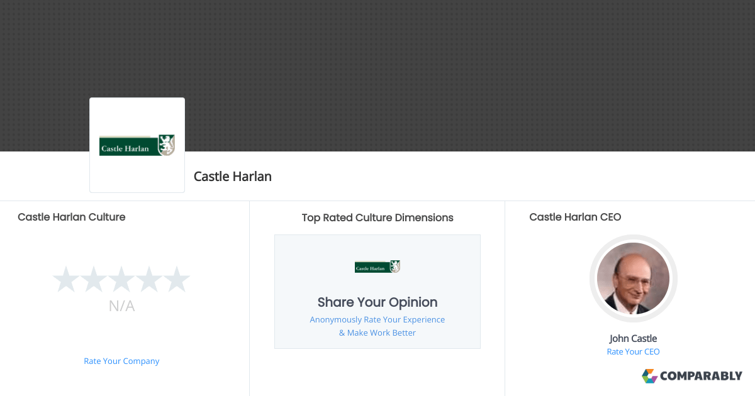Click the Castle Harlan company name header
The image size is (755, 396).
[232, 177]
